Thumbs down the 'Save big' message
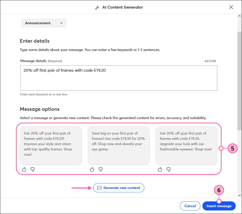 pyautogui.click(x=100, y=169)
